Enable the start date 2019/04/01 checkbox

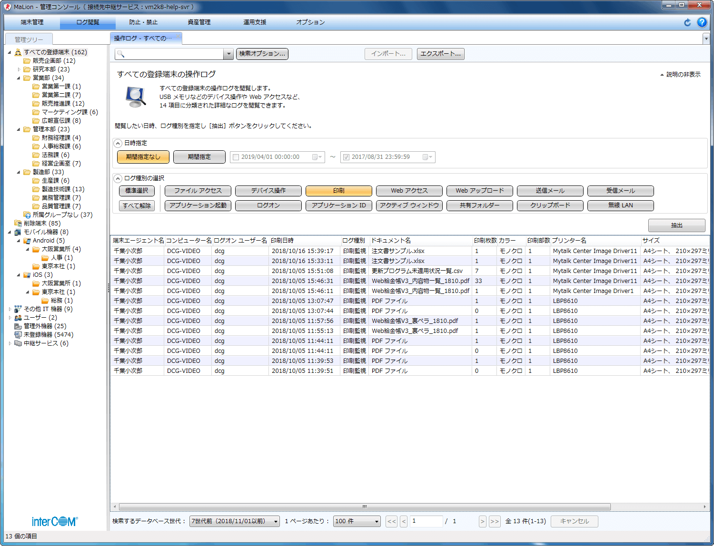coord(236,157)
